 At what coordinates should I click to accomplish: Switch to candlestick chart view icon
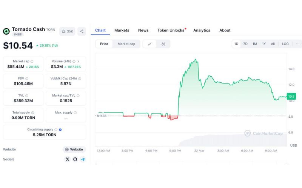(x=163, y=44)
